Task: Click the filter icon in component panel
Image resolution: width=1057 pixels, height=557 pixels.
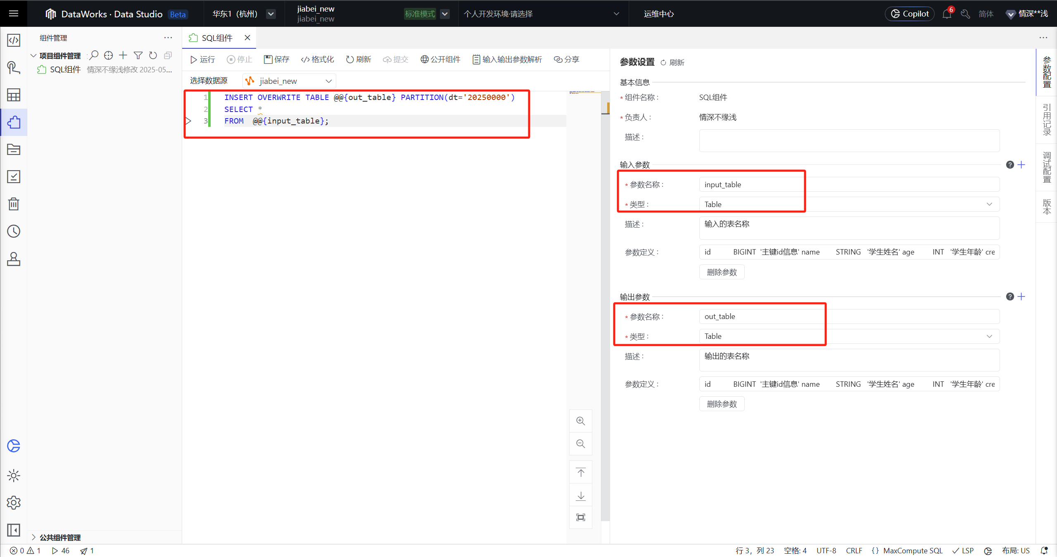Action: point(138,55)
